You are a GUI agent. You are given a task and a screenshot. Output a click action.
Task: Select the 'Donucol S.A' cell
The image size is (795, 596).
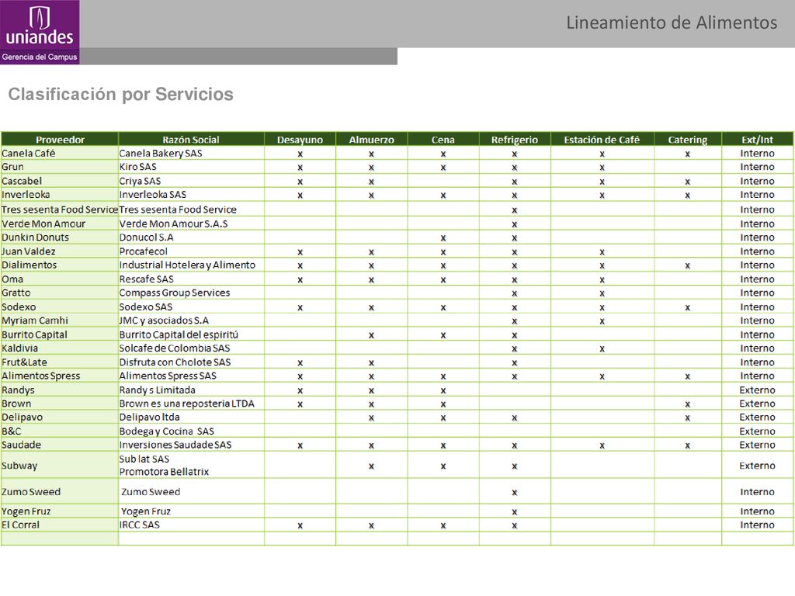(191, 237)
